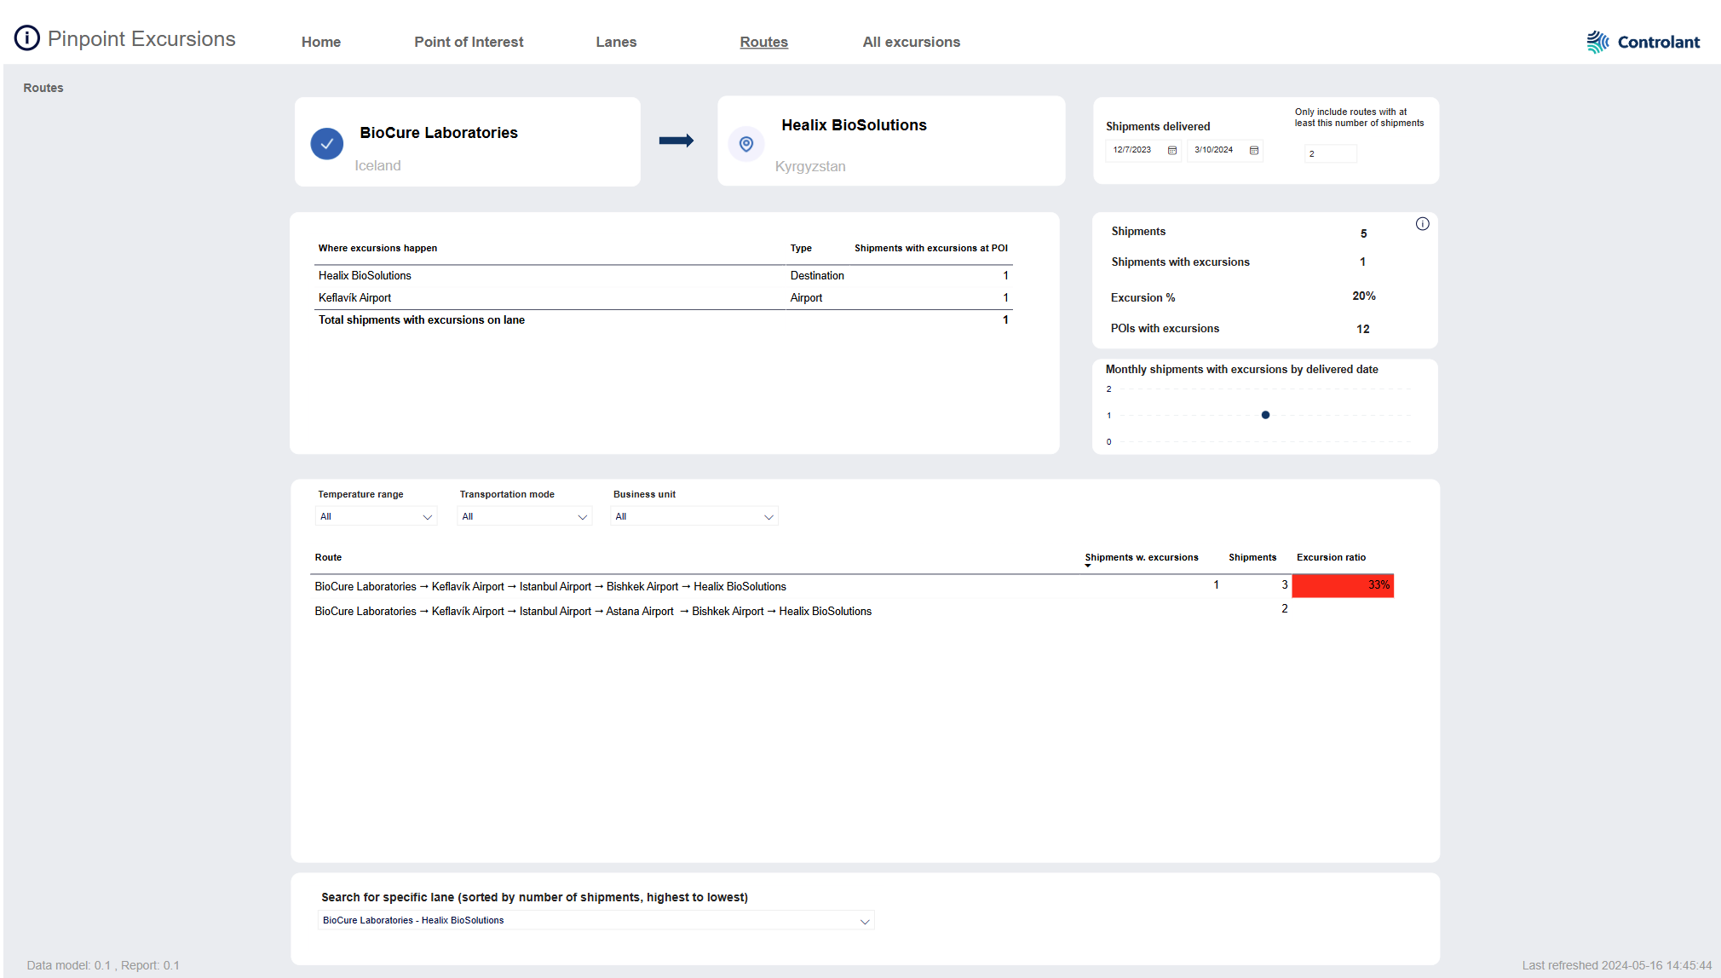1721x978 pixels.
Task: Click the arrow between origin and destination
Action: [x=676, y=141]
